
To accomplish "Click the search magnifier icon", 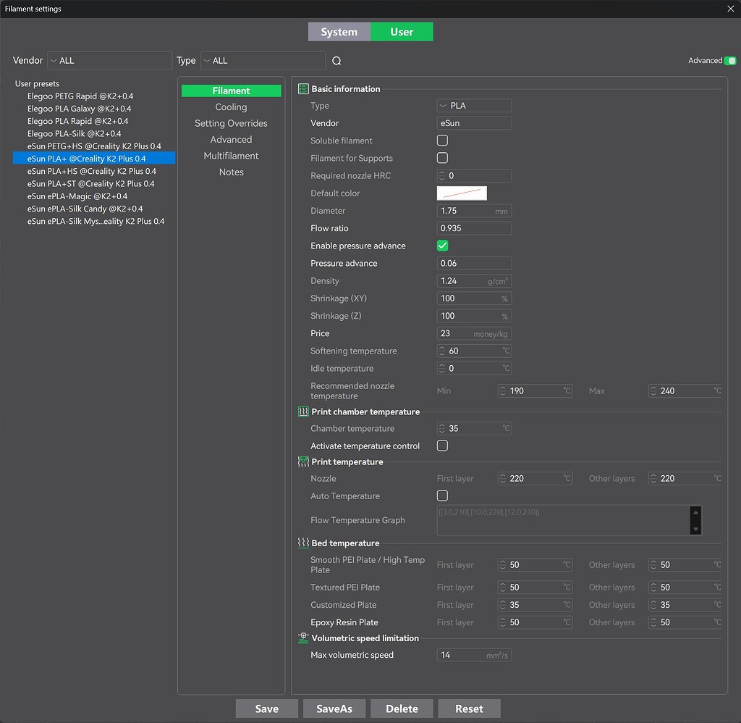I will 336,61.
